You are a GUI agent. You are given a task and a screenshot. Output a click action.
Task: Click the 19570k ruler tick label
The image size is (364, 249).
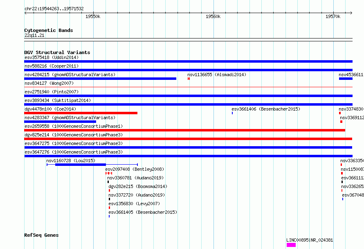tap(333, 16)
